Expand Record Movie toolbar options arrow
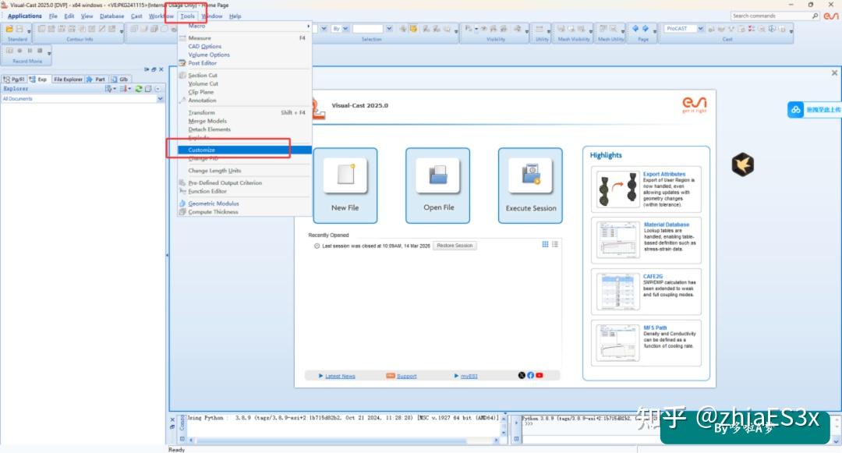 click(49, 54)
